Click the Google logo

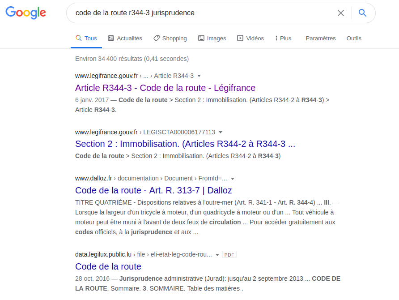click(25, 13)
